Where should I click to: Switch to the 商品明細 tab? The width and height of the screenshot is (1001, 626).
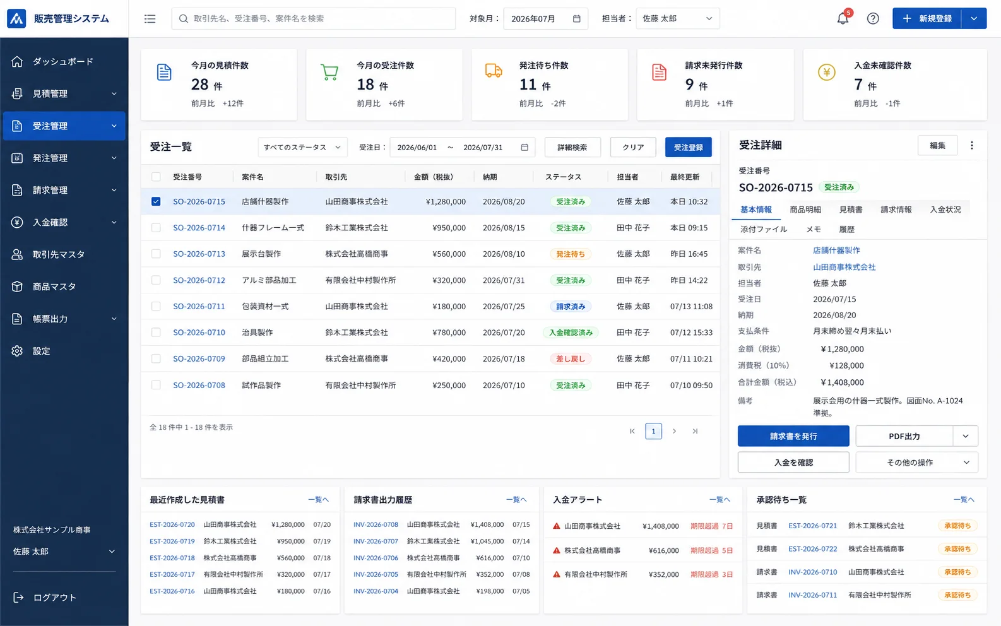point(805,210)
